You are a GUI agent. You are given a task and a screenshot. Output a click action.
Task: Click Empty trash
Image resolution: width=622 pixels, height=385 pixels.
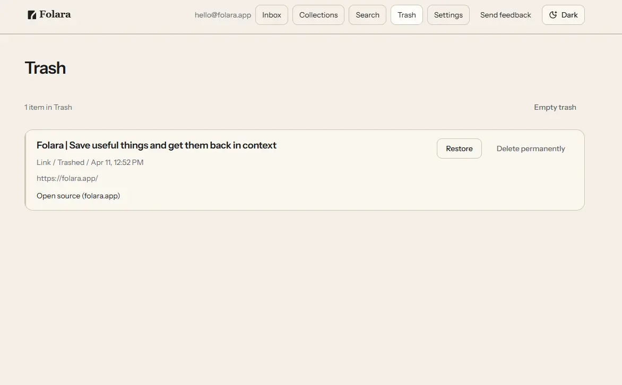(x=555, y=108)
